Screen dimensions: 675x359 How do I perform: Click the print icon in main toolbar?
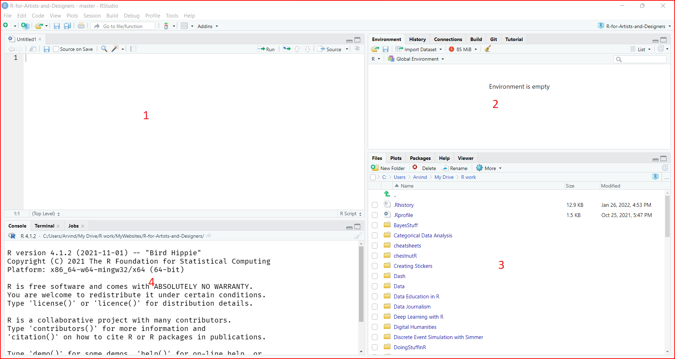[81, 26]
